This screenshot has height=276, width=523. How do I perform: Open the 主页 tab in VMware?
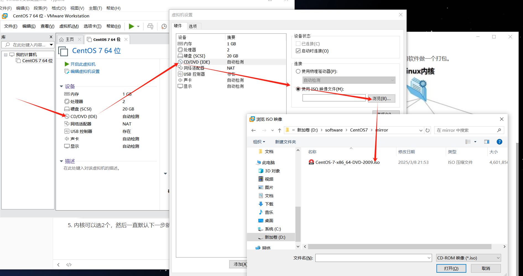(70, 40)
